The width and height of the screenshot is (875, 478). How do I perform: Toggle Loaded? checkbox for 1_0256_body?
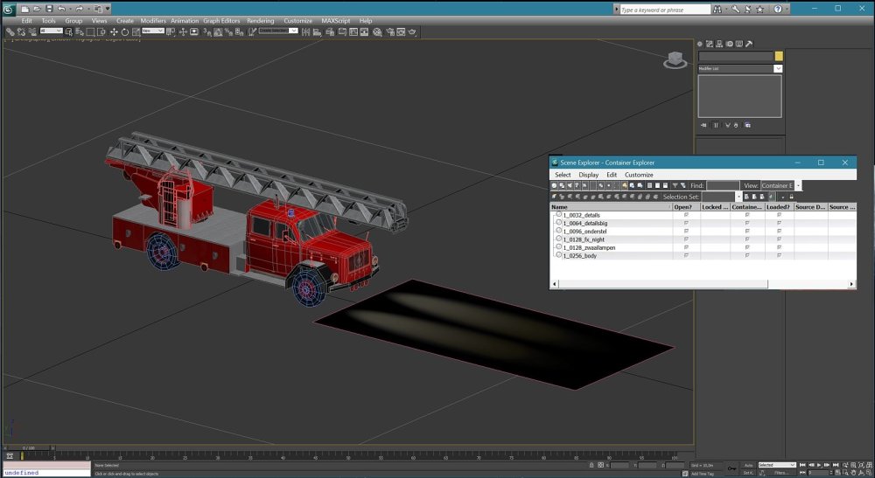pos(779,255)
